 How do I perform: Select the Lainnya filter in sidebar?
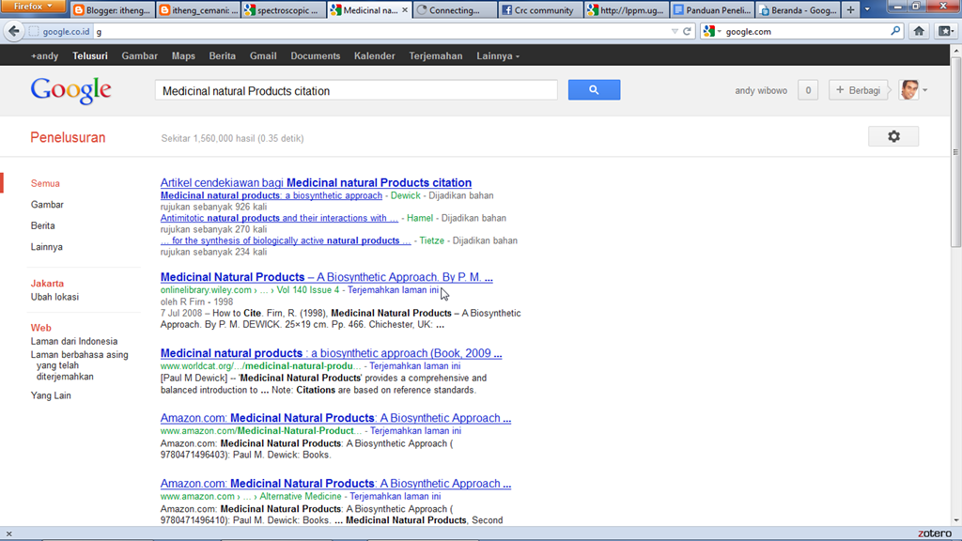47,247
